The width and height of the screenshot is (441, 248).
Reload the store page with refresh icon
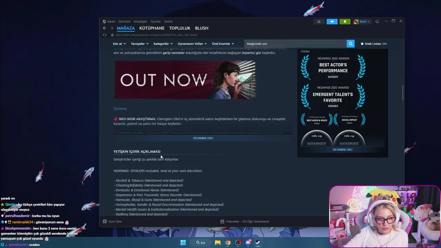[105, 35]
